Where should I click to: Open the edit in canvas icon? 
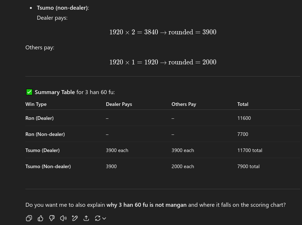coord(75,218)
